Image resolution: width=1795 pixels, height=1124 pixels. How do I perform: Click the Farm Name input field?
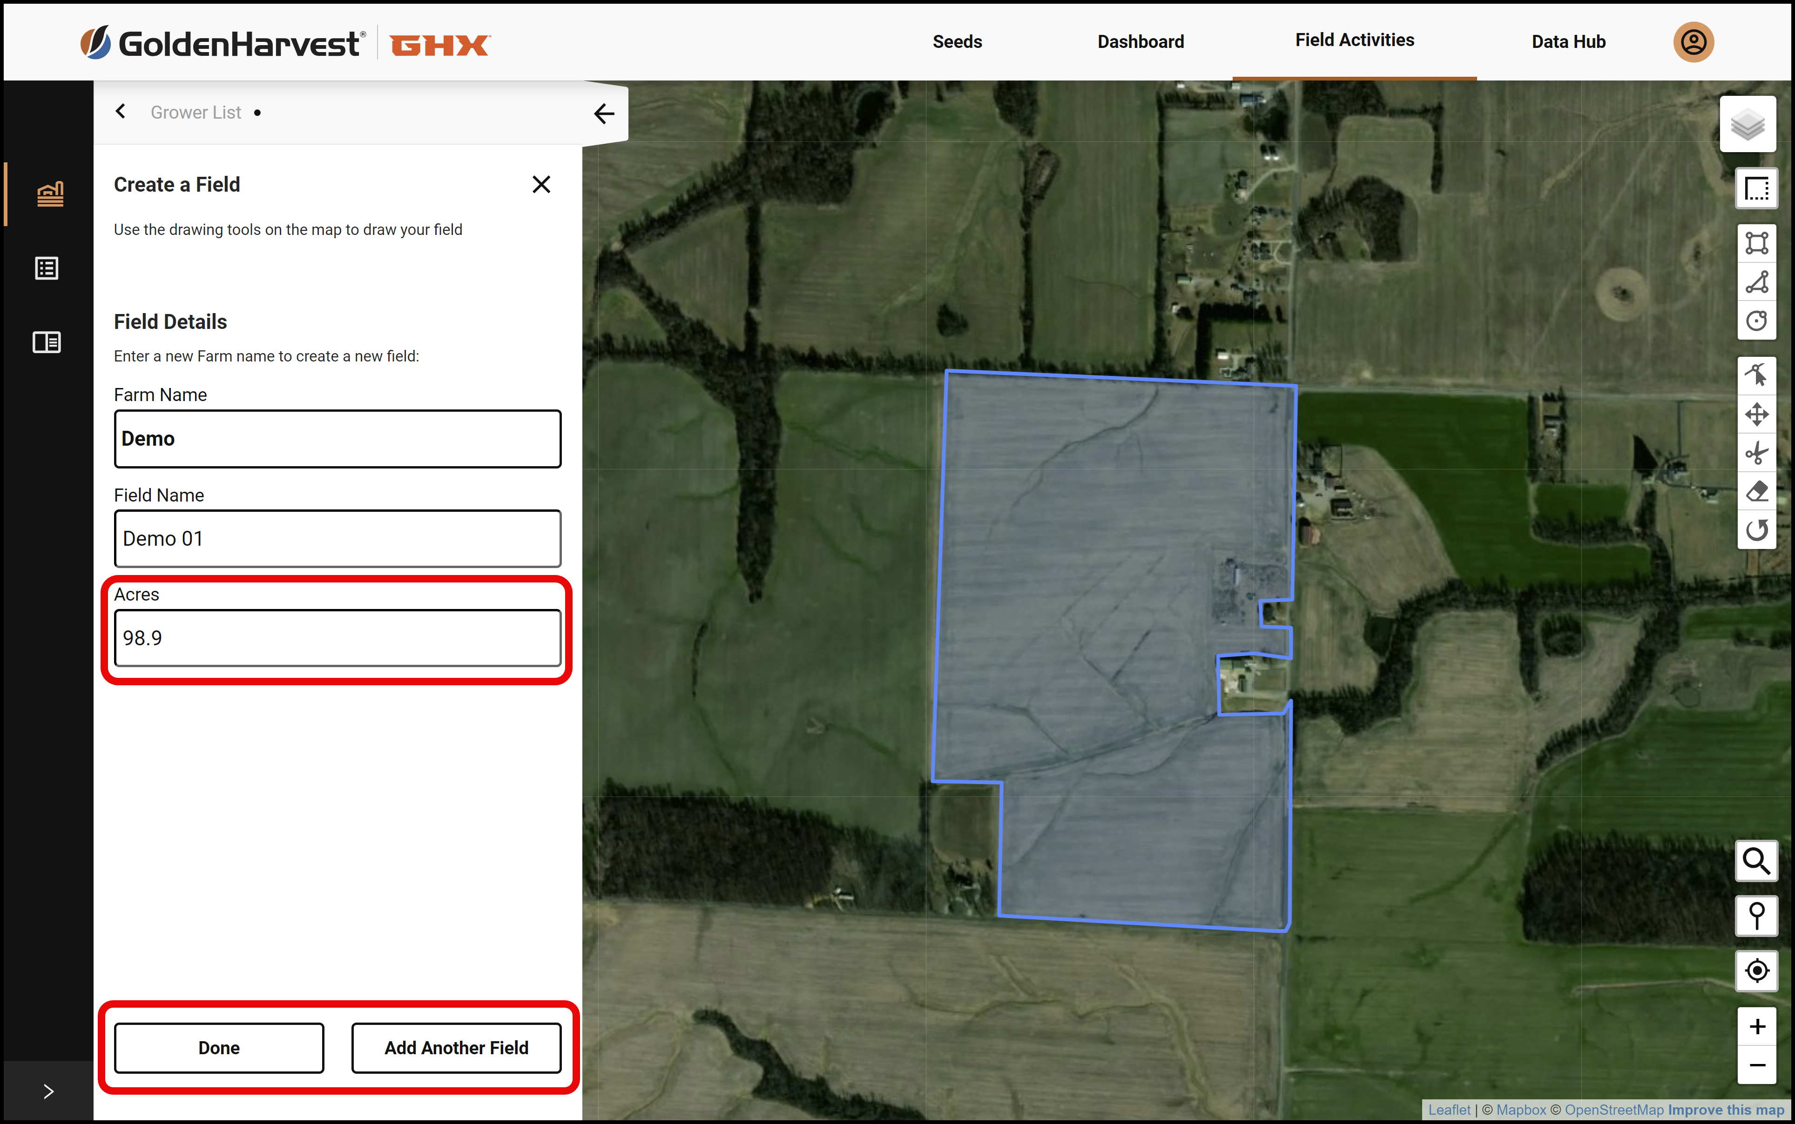pos(337,439)
